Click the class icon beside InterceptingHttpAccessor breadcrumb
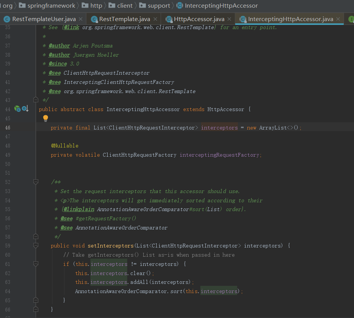This screenshot has width=354, height=318. coord(180,5)
